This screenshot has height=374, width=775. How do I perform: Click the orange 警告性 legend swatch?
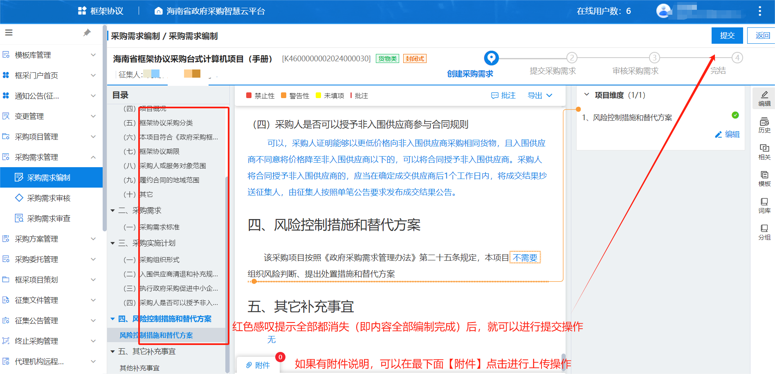coord(283,95)
